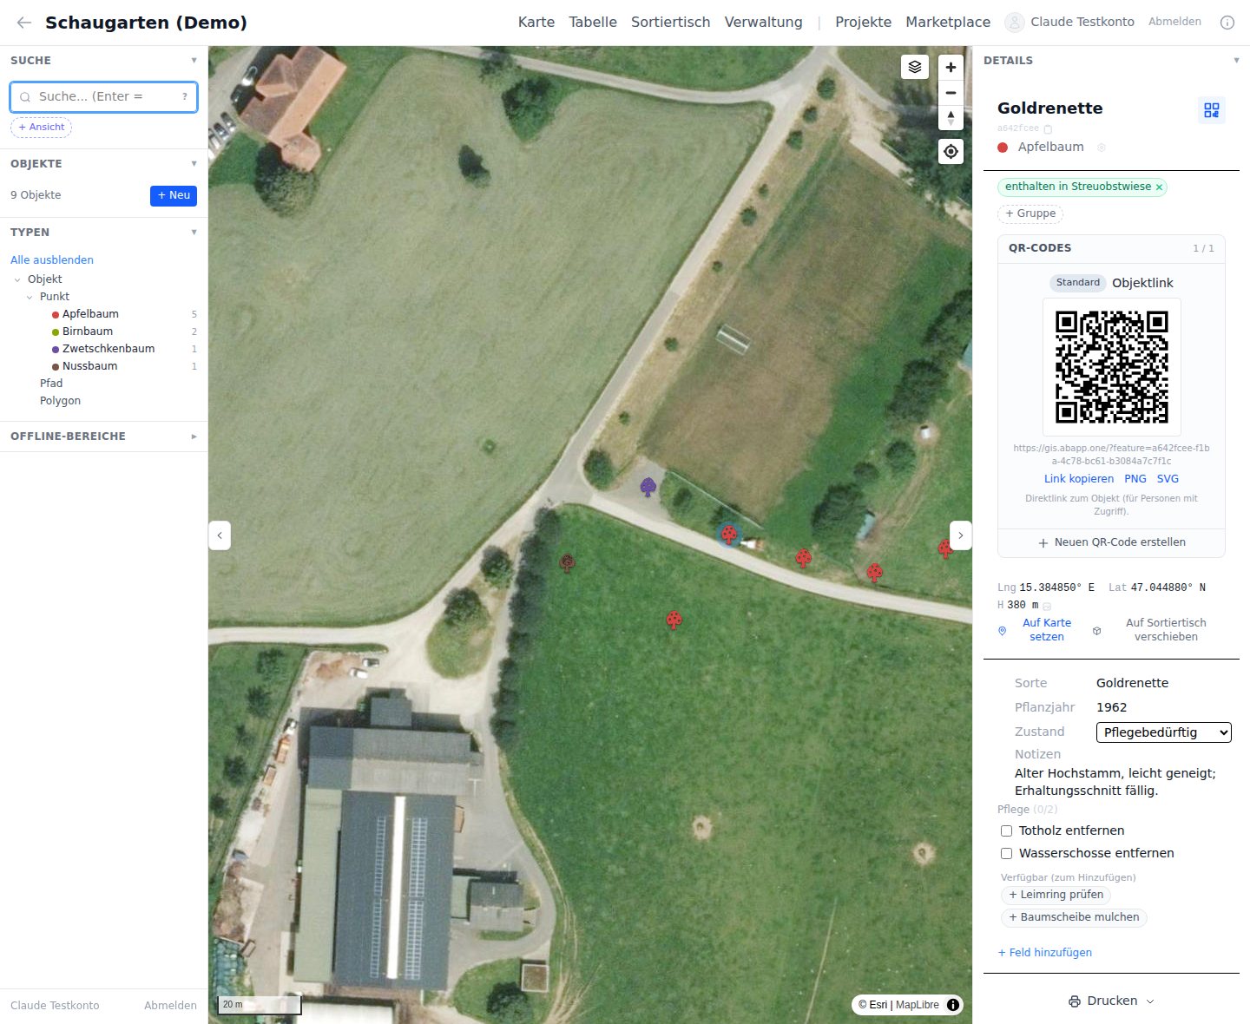Open the info icon in the header
Image resolution: width=1250 pixels, height=1024 pixels.
tap(1227, 23)
